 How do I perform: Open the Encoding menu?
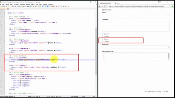coord(16,4)
